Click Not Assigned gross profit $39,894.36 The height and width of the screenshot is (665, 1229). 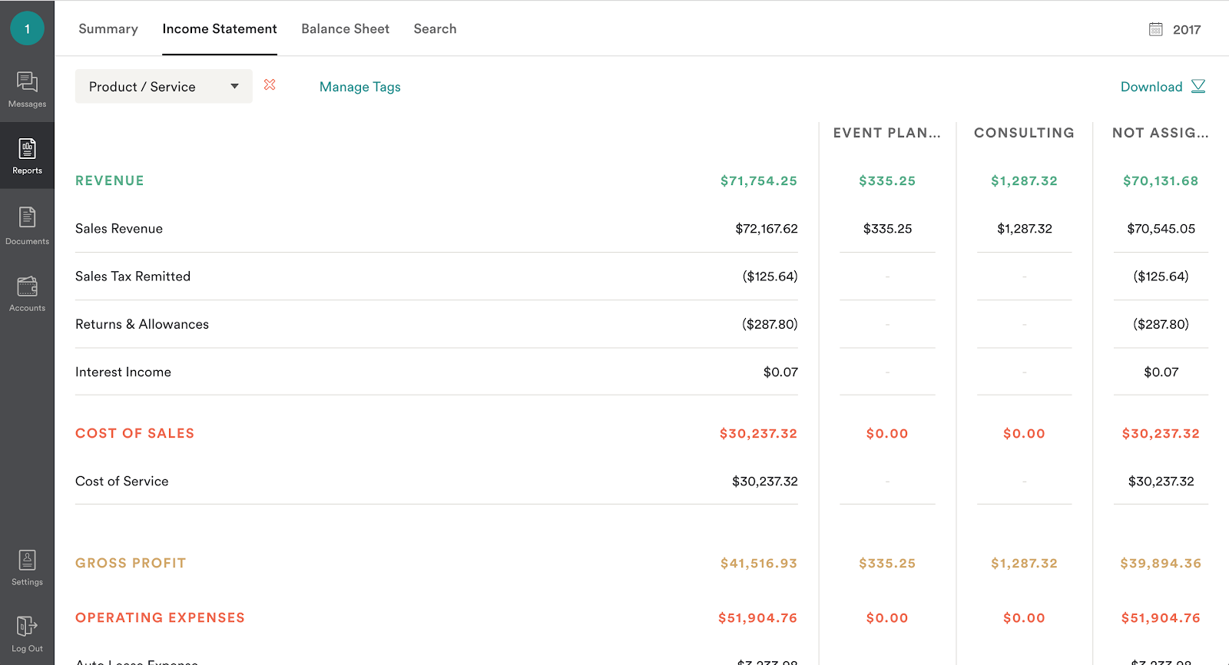(x=1161, y=563)
